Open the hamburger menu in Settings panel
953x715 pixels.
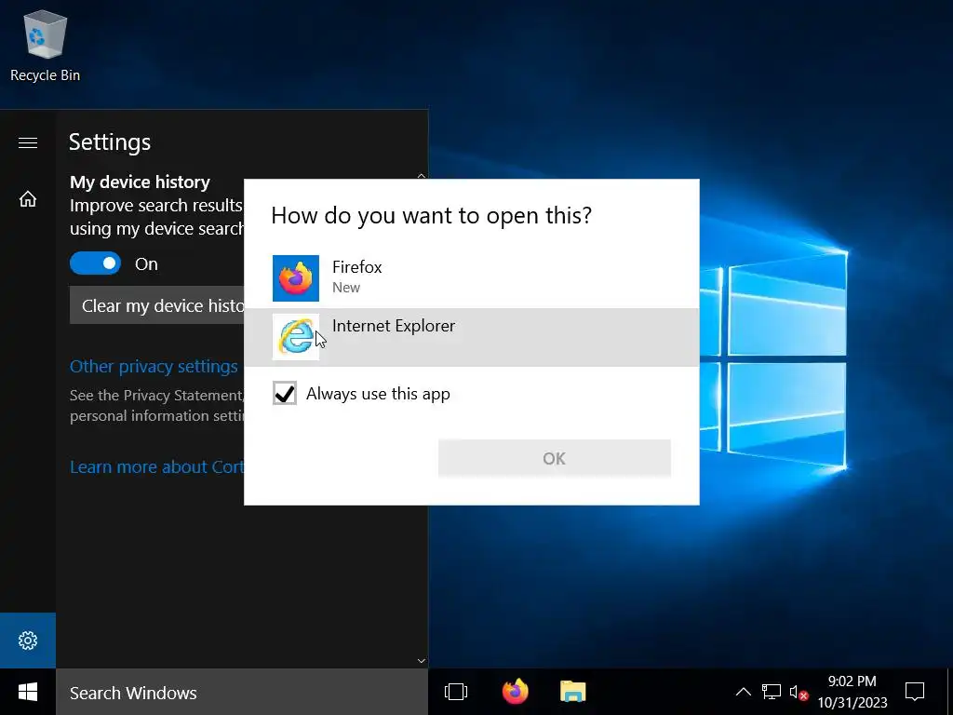pos(28,142)
